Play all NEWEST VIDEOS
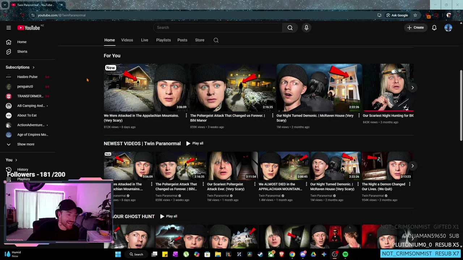The width and height of the screenshot is (463, 260). 195,143
